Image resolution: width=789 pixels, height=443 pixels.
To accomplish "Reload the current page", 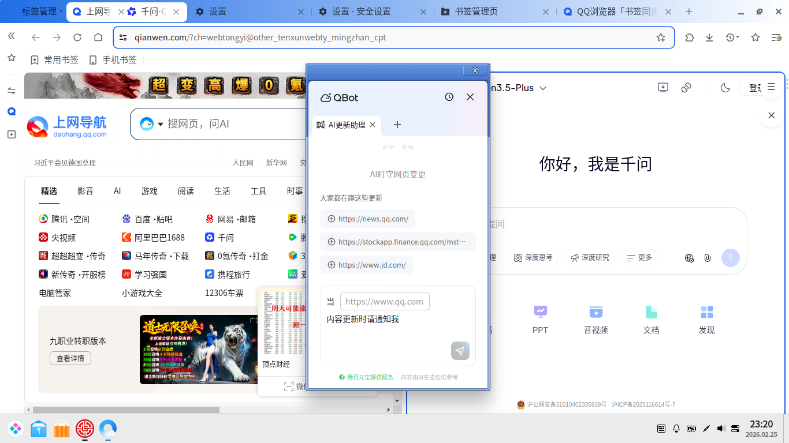I will (x=77, y=37).
